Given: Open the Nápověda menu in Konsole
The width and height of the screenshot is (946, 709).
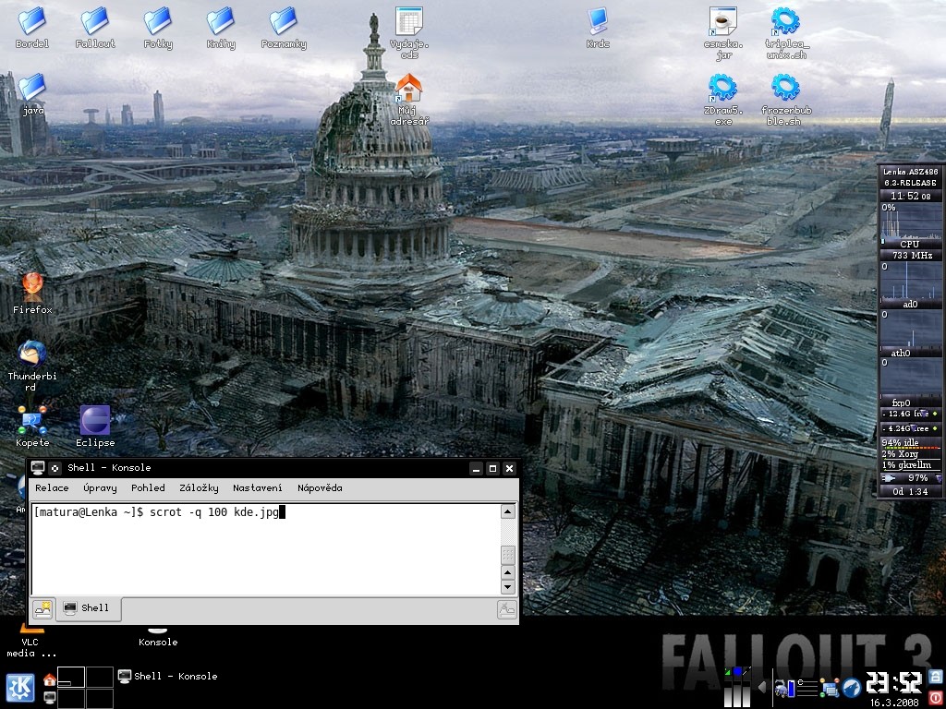Looking at the screenshot, I should [x=320, y=487].
